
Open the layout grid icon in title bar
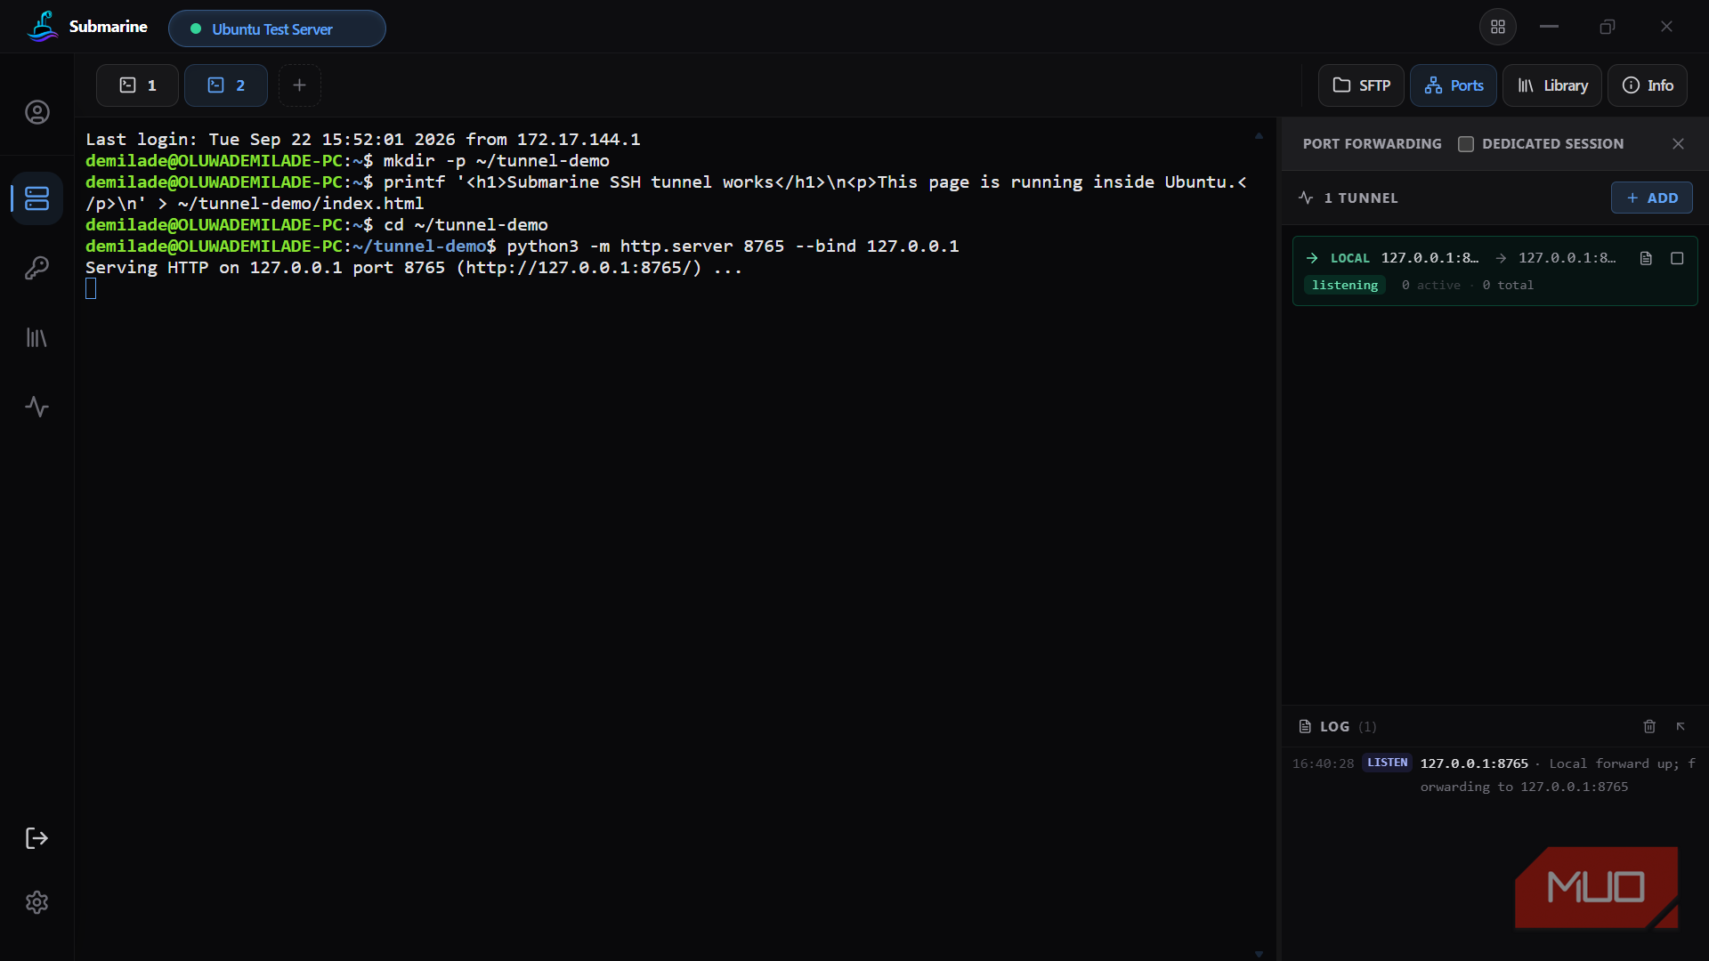(1498, 27)
